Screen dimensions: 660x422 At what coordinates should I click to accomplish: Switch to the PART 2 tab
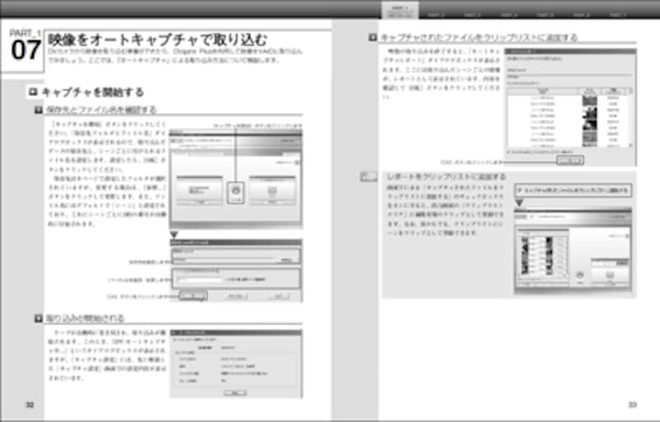(x=436, y=15)
